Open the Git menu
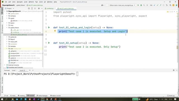The height and width of the screenshot is (101, 179). pos(45,2)
